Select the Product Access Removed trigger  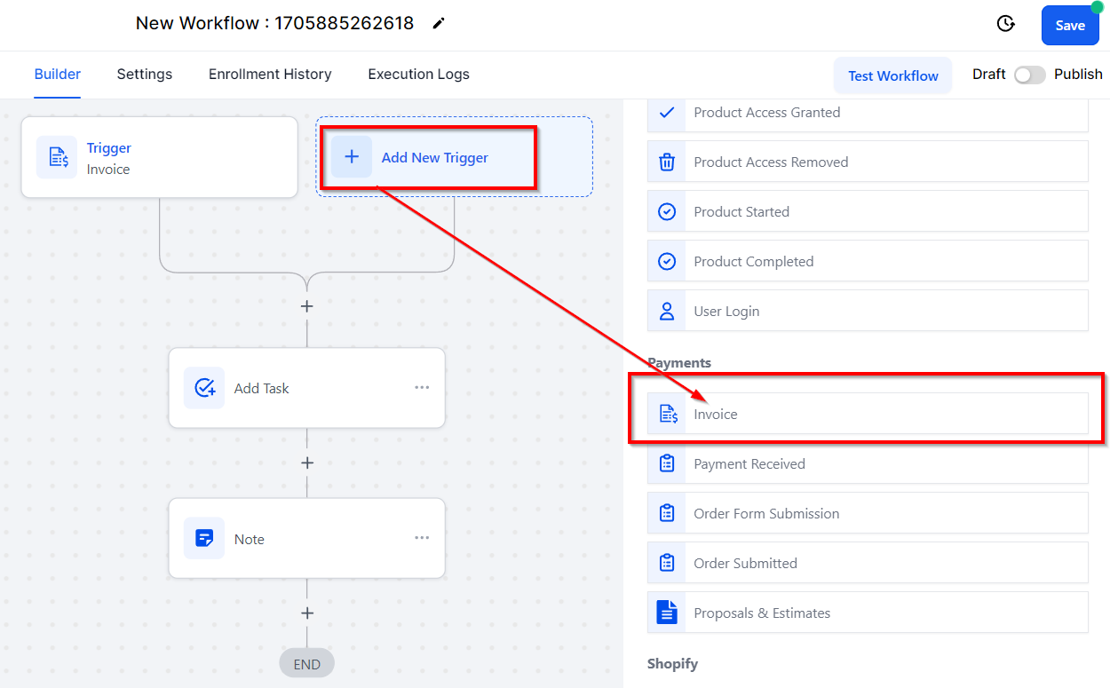pos(868,162)
